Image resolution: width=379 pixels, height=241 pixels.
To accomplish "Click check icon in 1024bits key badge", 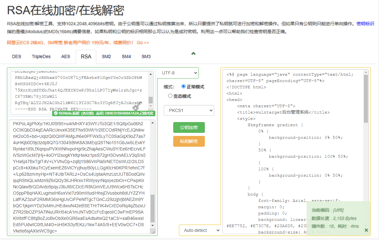I will [56, 113].
